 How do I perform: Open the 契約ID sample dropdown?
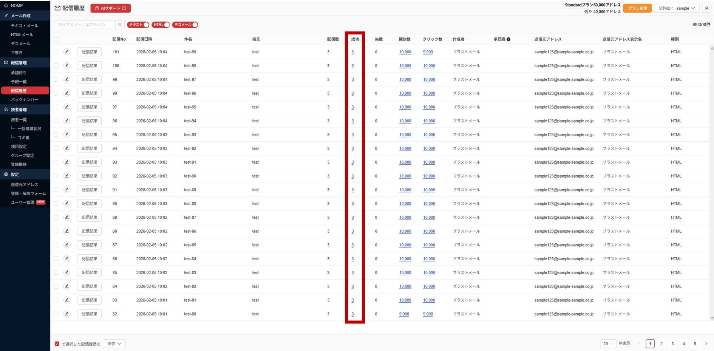tap(677, 8)
